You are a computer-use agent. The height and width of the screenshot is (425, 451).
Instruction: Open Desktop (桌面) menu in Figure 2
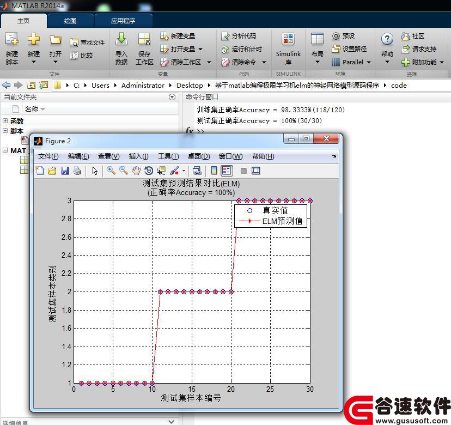199,156
